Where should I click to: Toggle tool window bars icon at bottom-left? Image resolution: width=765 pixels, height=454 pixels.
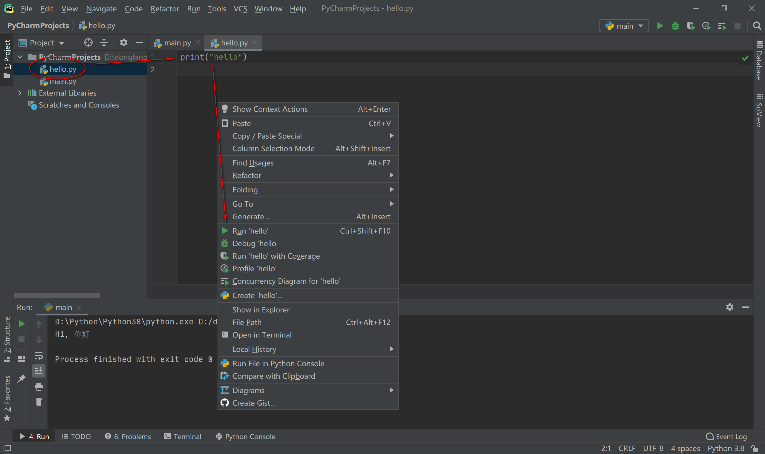pyautogui.click(x=7, y=449)
